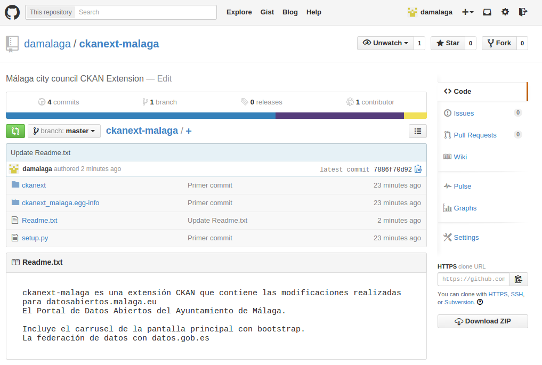Click the ckanext-malaga breadcrumb root link
Image resolution: width=542 pixels, height=365 pixels.
pos(142,131)
